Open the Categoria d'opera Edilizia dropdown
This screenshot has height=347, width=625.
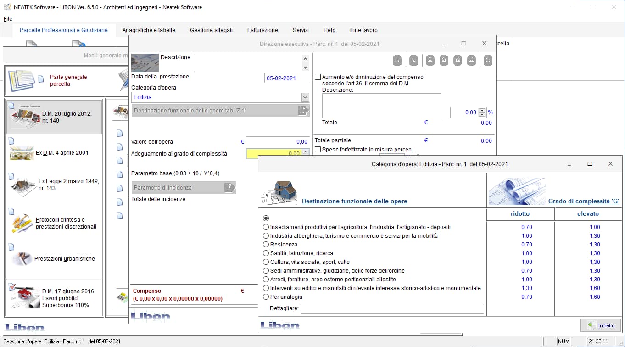(305, 97)
